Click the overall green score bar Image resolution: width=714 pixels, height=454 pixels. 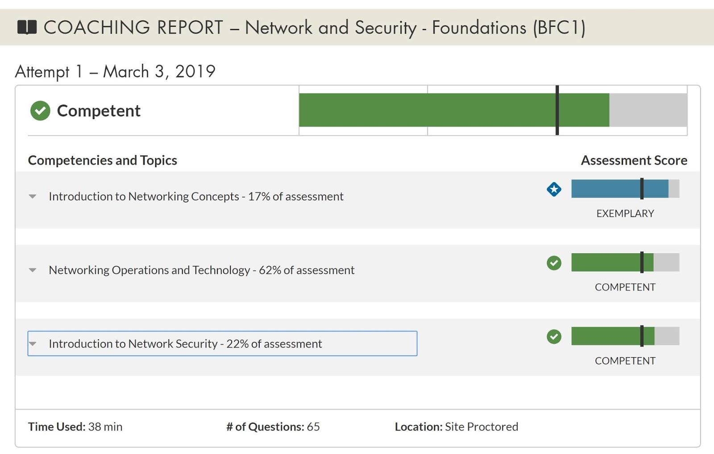454,110
